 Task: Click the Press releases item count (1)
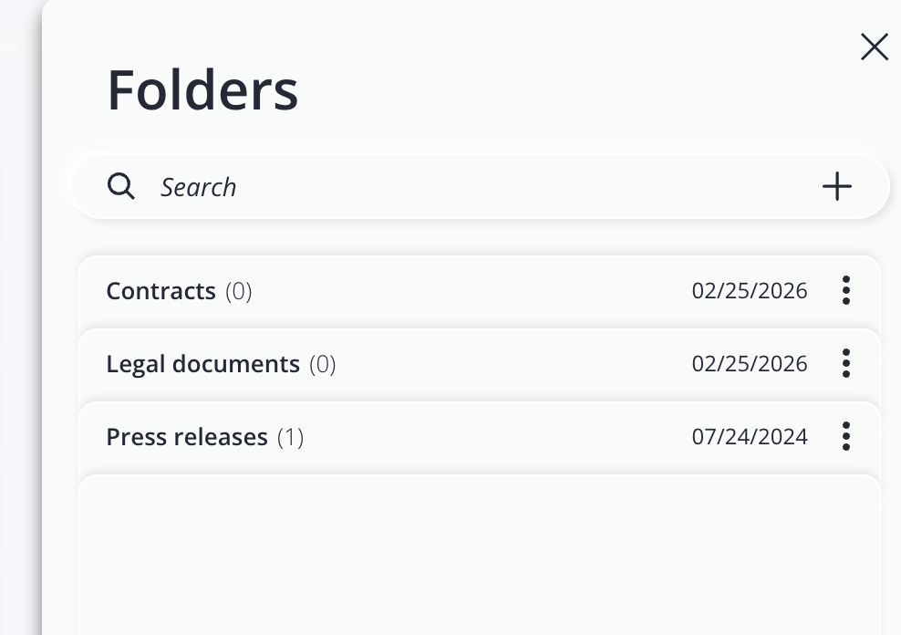pyautogui.click(x=290, y=437)
